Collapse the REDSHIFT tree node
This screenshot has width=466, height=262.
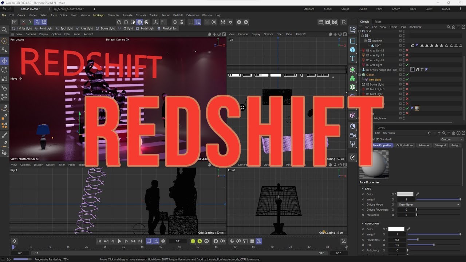366,41
